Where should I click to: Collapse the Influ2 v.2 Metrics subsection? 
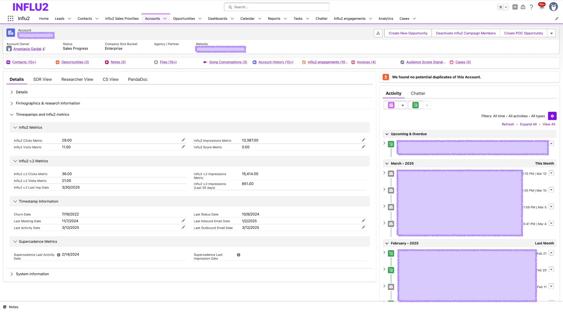(x=15, y=161)
